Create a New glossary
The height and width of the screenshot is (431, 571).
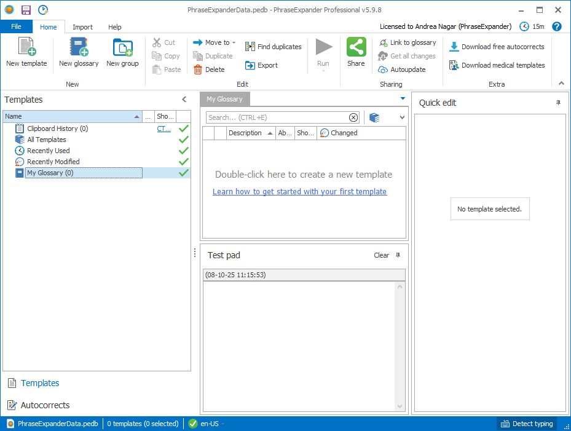(79, 52)
